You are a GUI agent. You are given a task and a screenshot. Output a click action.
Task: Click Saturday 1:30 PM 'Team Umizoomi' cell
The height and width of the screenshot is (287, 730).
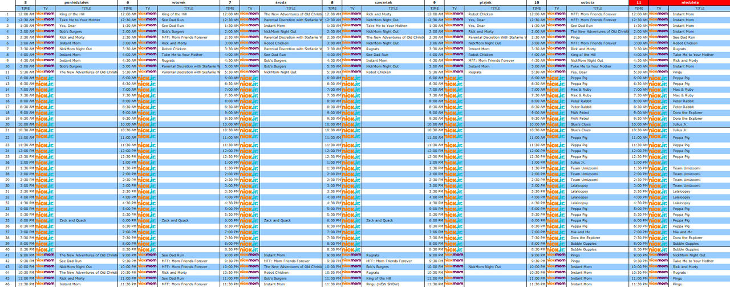pos(598,168)
